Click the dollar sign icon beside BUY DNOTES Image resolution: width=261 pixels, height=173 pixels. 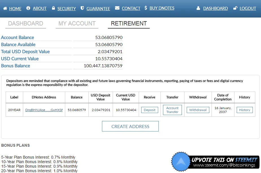point(146,8)
